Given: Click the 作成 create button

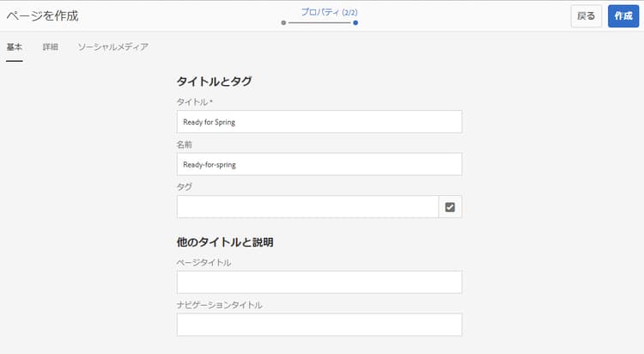Looking at the screenshot, I should coord(623,16).
